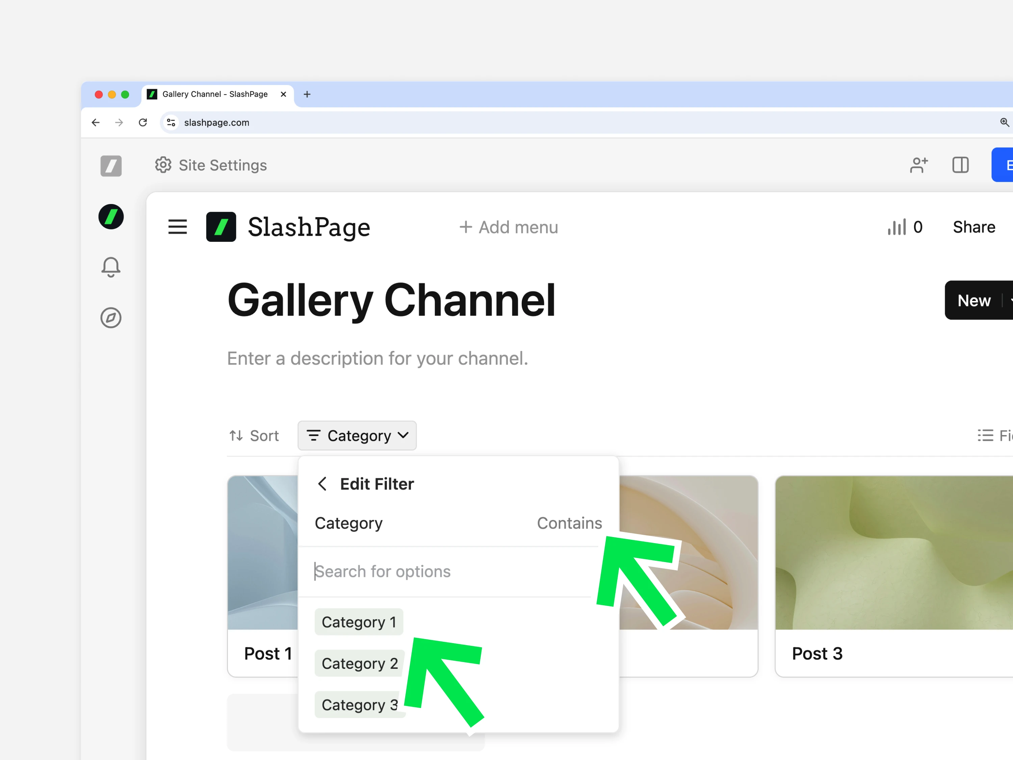Screen dimensions: 1013x760
Task: Click the Share button
Action: (x=974, y=227)
